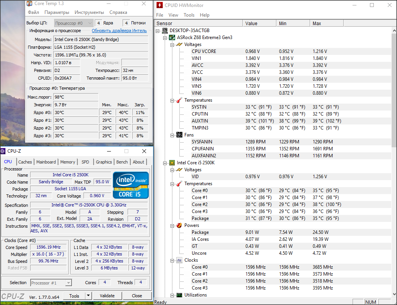Click the Intel Core i5 logo badge
The image size is (397, 305).
click(x=131, y=185)
